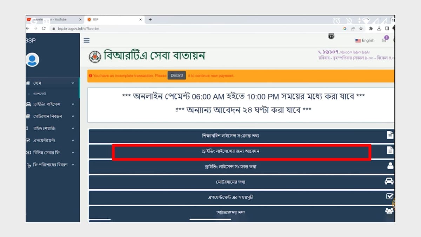Open the hamburger menu to collapse the sidebar

pyautogui.click(x=86, y=40)
